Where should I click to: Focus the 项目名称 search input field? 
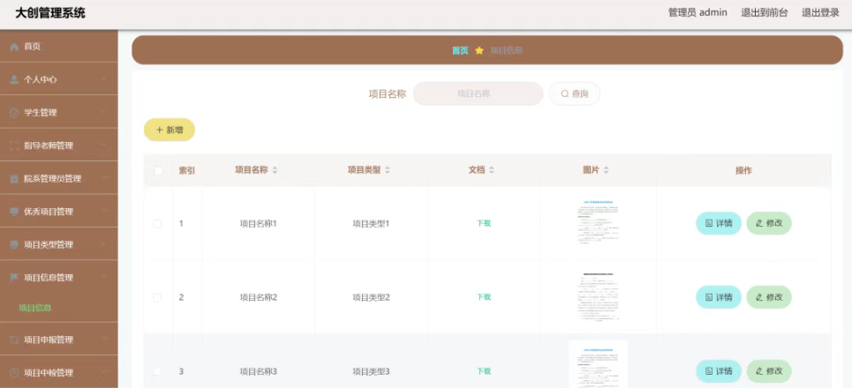(479, 93)
